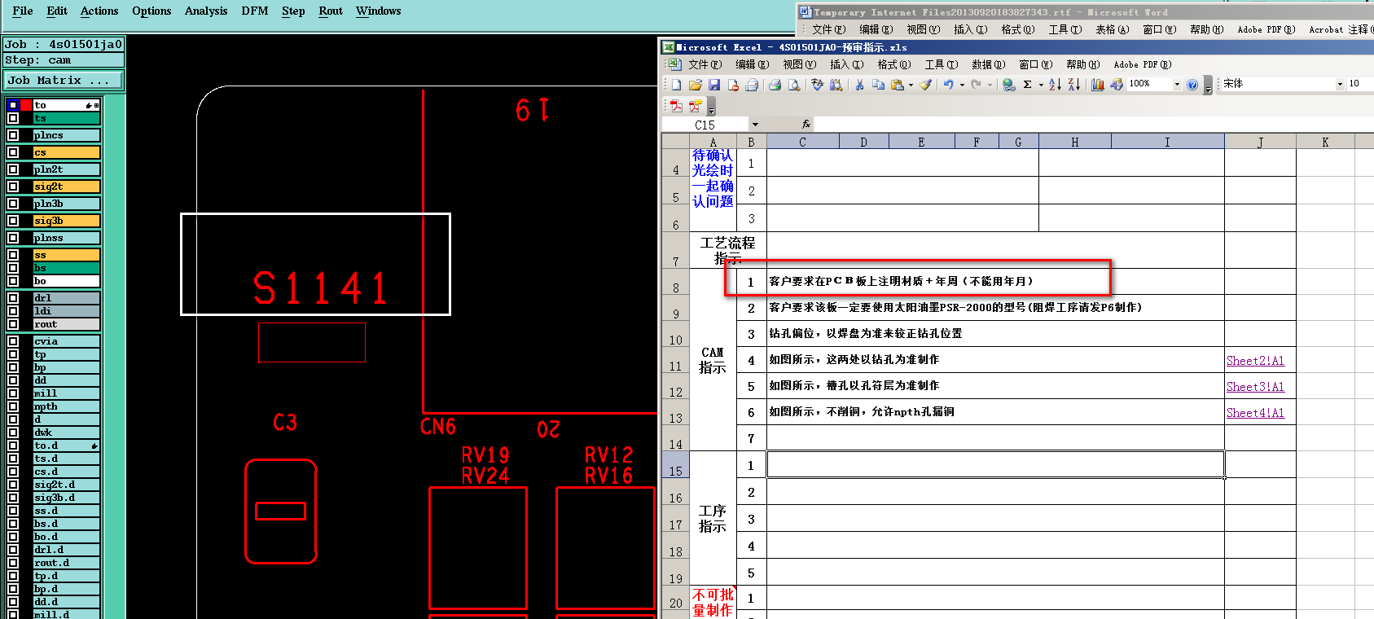Viewport: 1374px width, 619px height.
Task: Open the Rout menu in CAM window
Action: [x=331, y=11]
